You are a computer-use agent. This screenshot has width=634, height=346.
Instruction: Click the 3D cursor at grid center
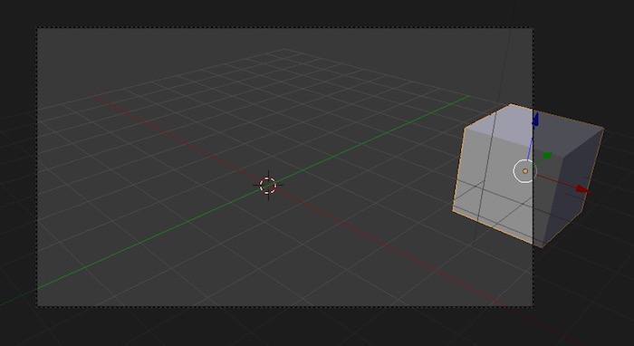(x=268, y=186)
